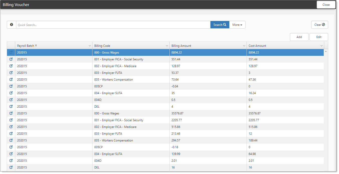Open the record icon for Medicare 128.97 row
Screen dimensions: 339x174
11,66
